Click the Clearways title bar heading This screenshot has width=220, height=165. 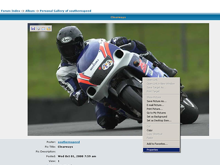[118, 17]
